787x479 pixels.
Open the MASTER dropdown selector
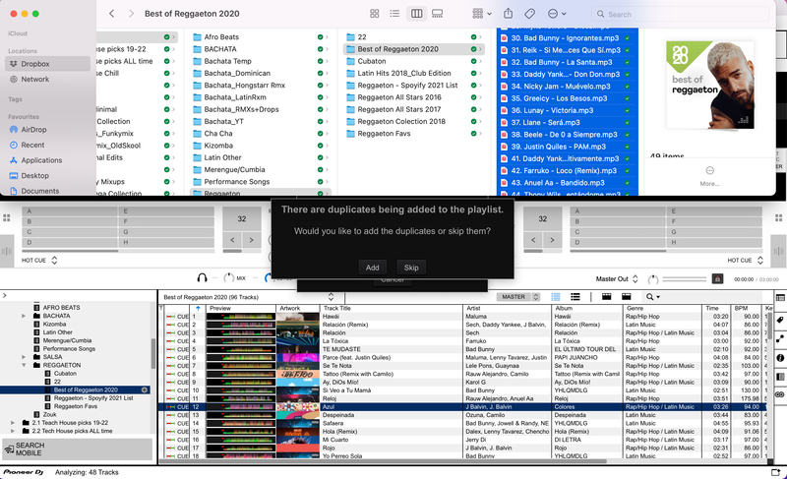pyautogui.click(x=515, y=296)
